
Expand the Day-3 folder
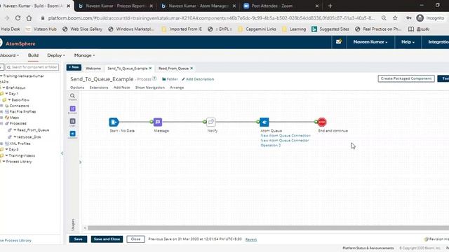coord(6,149)
